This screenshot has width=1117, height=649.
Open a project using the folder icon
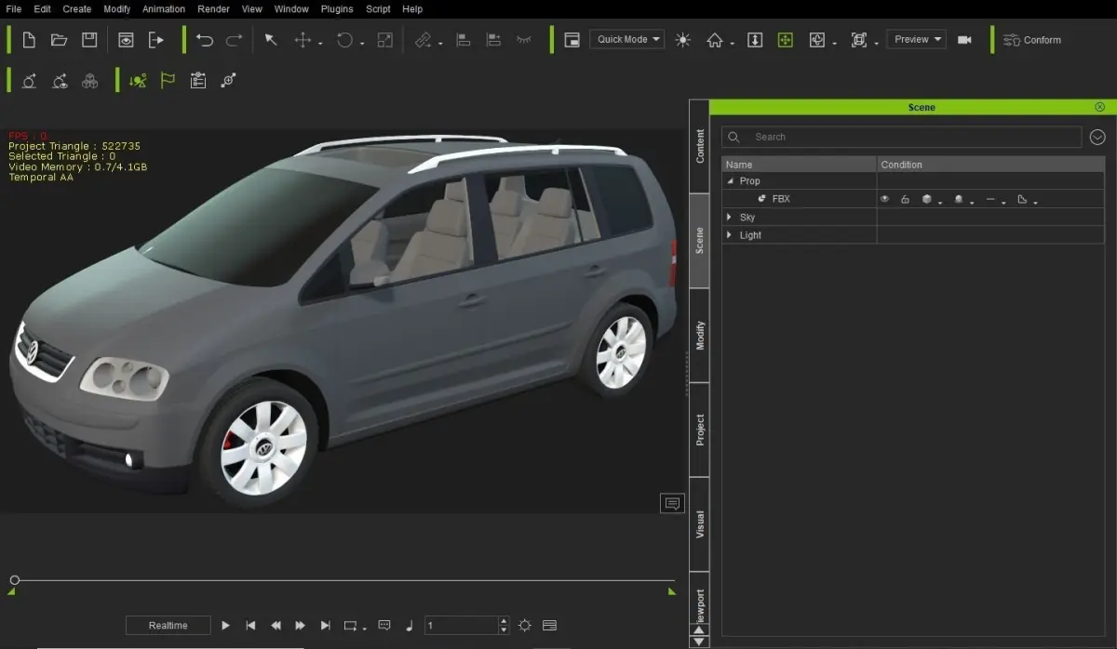[59, 40]
